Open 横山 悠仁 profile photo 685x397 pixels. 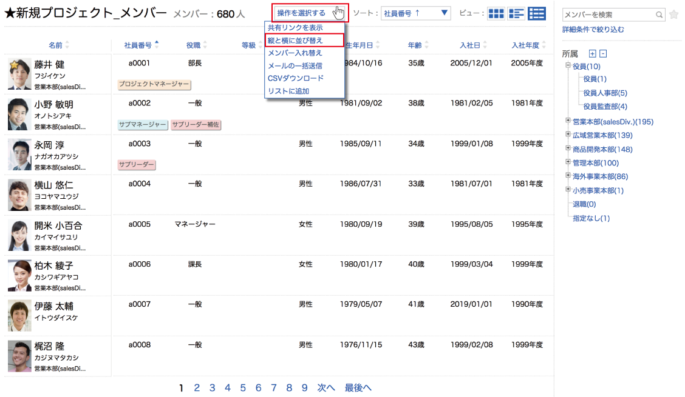[x=19, y=195]
